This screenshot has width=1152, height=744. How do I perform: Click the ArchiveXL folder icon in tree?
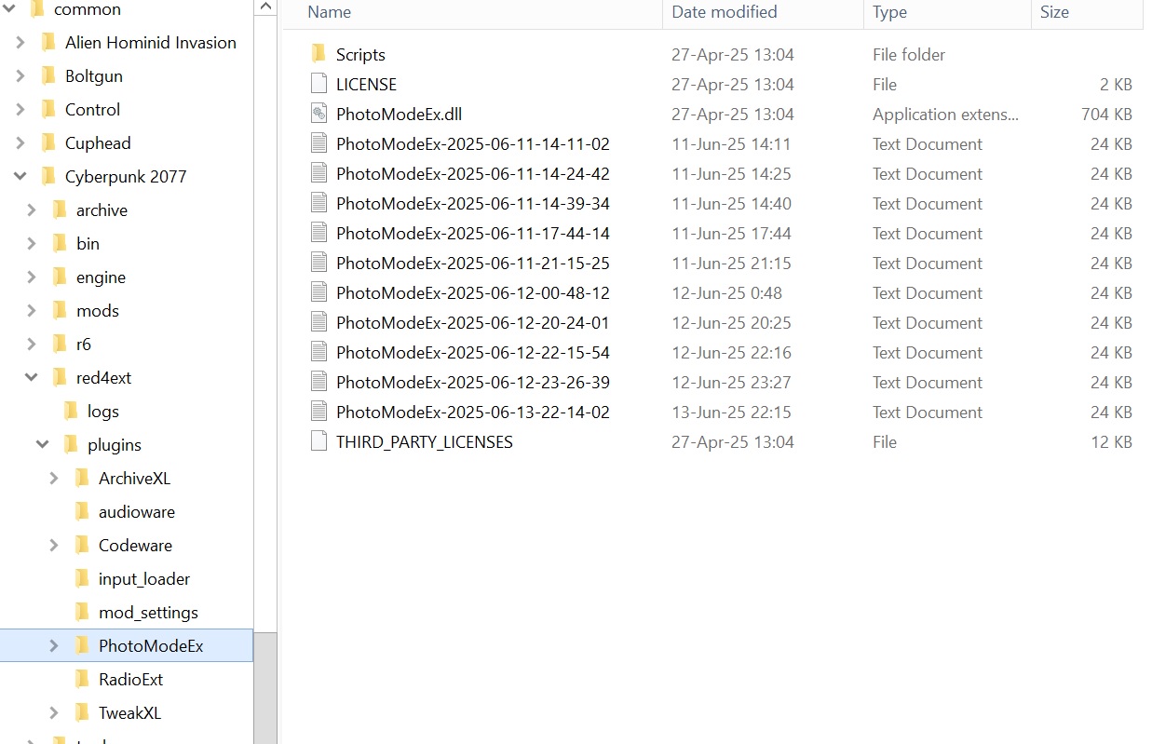coord(82,478)
